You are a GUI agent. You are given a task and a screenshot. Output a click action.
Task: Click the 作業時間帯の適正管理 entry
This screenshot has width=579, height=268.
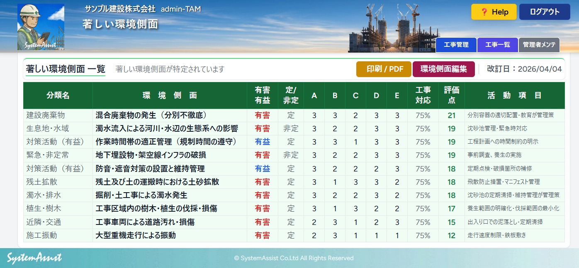point(166,142)
